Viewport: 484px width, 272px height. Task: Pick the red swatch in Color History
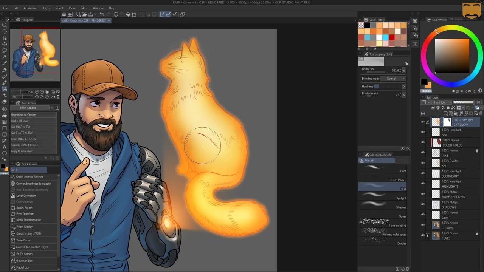(x=391, y=37)
